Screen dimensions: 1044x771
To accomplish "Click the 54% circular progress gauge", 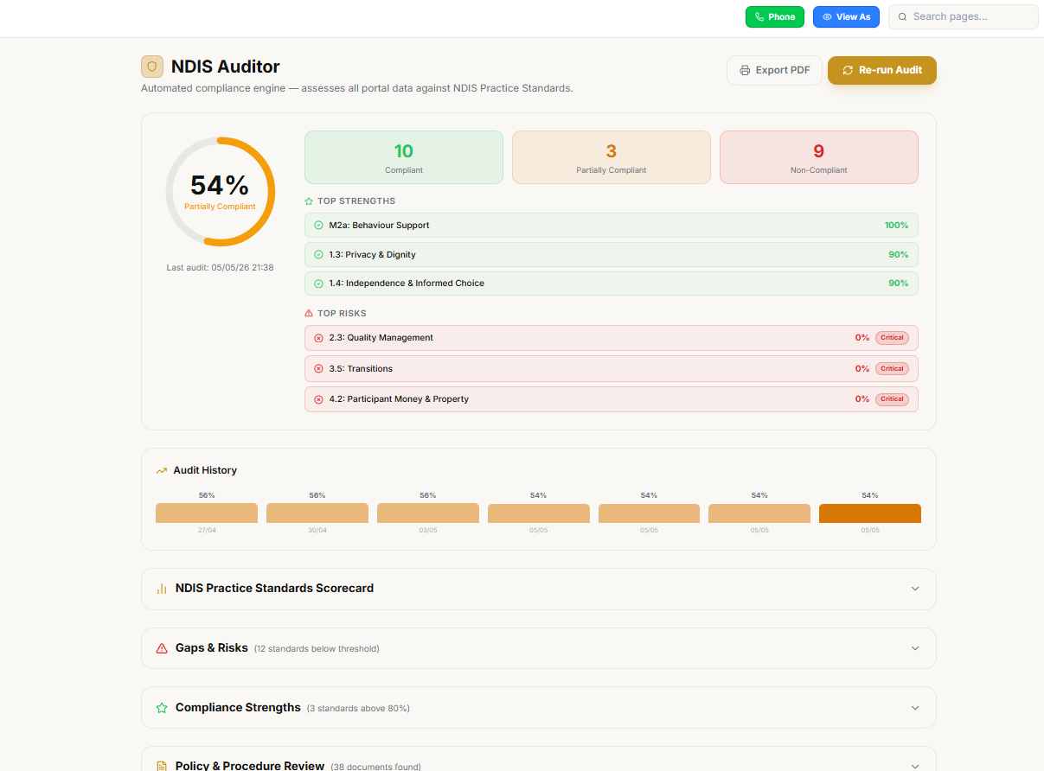I will pyautogui.click(x=220, y=192).
